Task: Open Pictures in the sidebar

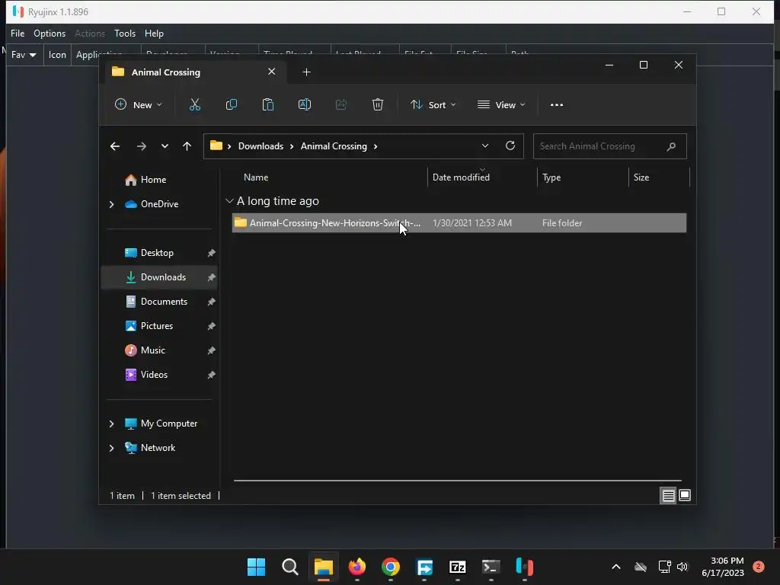Action: 157,326
